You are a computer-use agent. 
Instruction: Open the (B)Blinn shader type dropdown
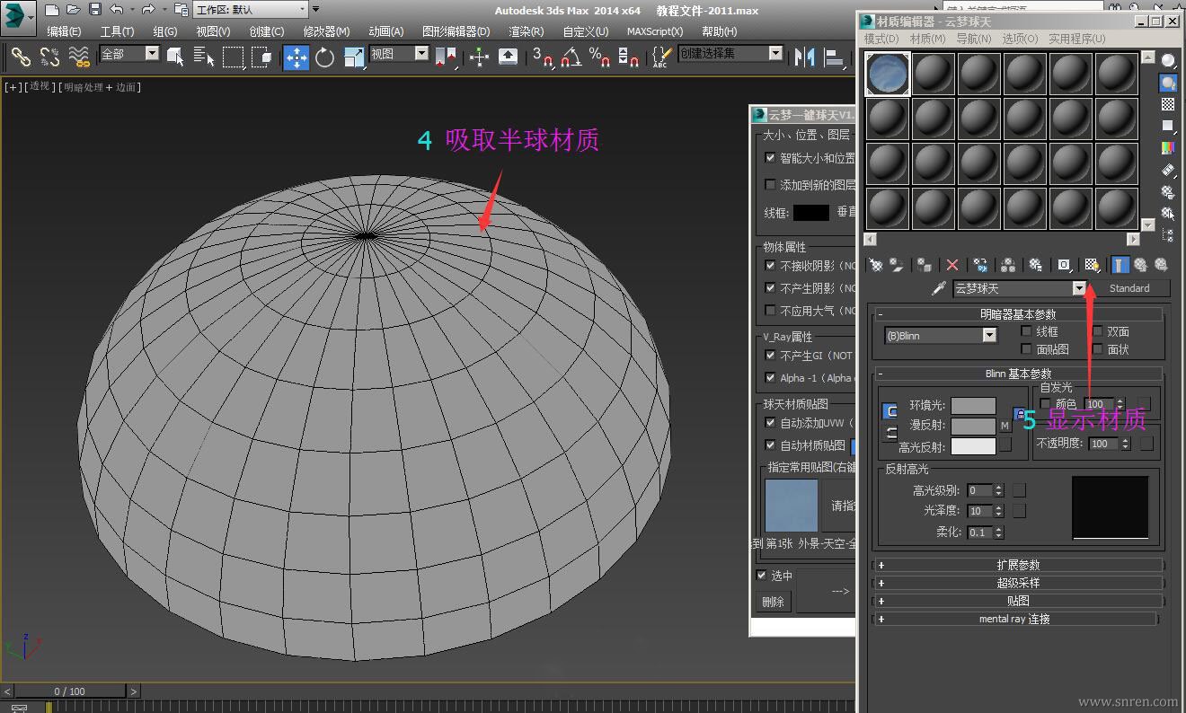coord(989,336)
